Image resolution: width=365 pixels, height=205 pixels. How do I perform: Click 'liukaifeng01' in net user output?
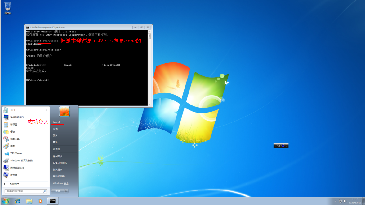[x=111, y=65]
